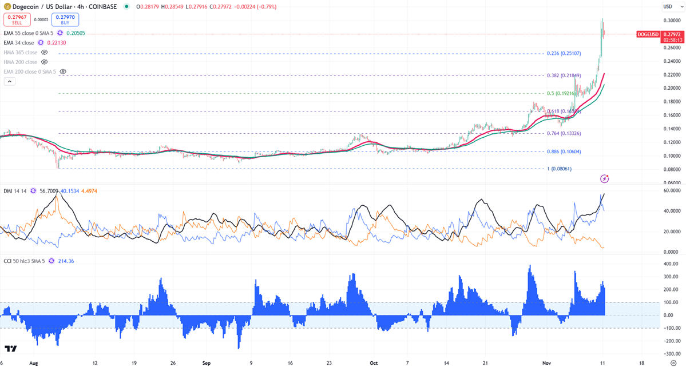The image size is (686, 367).
Task: Click the SELL 0.27967 button
Action: (17, 19)
